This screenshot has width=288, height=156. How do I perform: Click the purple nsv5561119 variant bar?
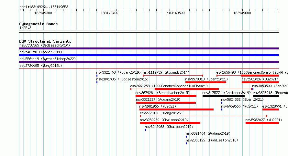149,62
